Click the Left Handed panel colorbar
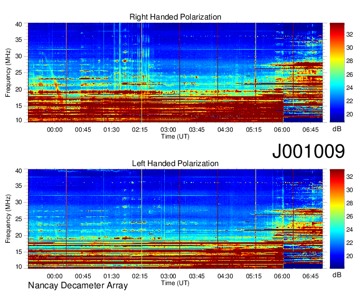The height and width of the screenshot is (292, 359). tap(337, 219)
